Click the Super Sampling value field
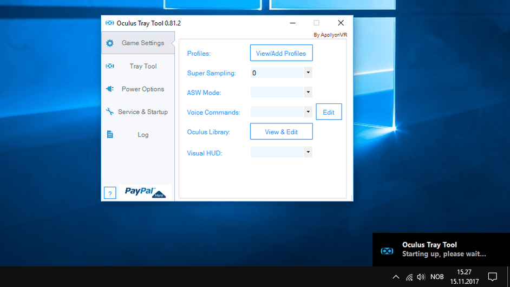 (277, 73)
